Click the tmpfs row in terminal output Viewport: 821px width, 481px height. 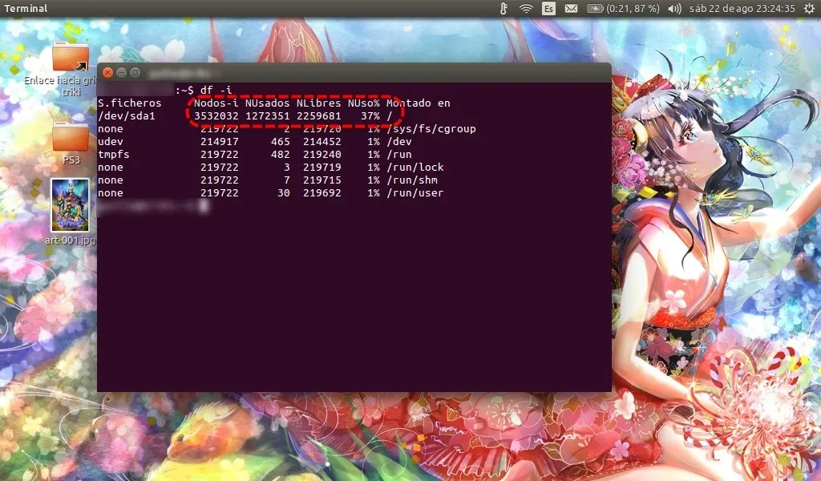tap(114, 155)
